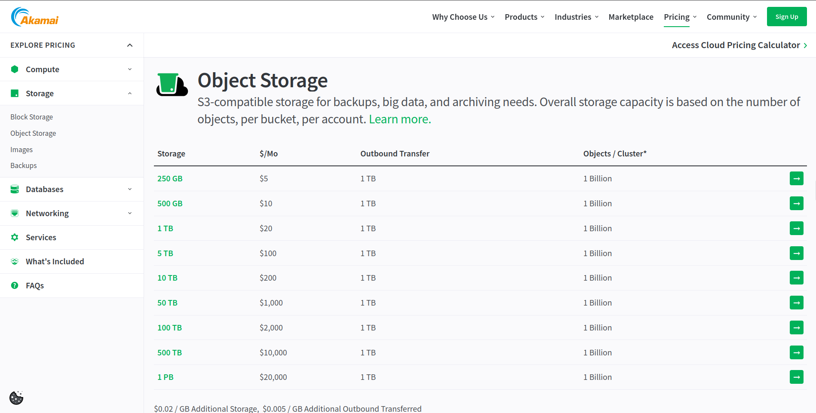Click the Services gear icon

15,237
